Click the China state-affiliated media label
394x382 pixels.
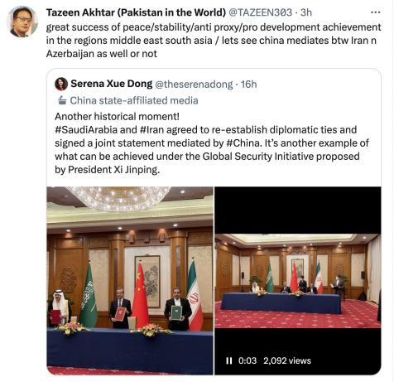pyautogui.click(x=134, y=100)
